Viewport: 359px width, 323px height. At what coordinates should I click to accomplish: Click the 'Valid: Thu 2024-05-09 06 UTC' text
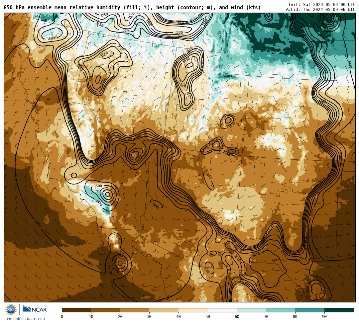[x=320, y=10]
